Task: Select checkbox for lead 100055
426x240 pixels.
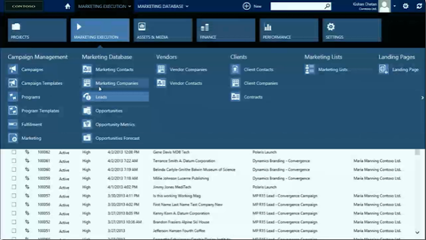Action: pyautogui.click(x=14, y=213)
